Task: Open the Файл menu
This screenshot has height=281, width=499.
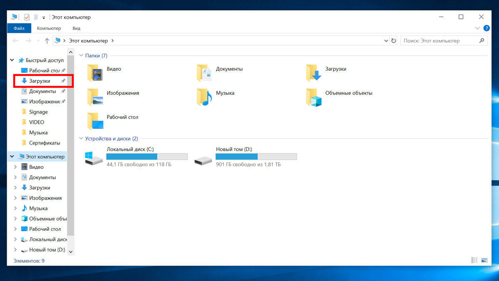Action: (19, 28)
